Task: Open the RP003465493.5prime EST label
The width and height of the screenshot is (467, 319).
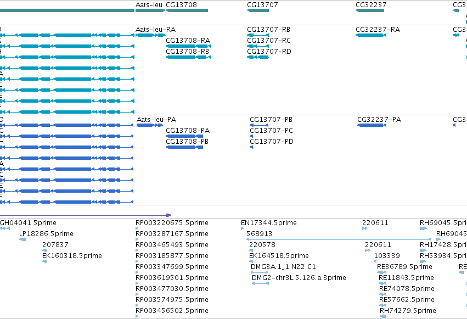Action: (172, 245)
